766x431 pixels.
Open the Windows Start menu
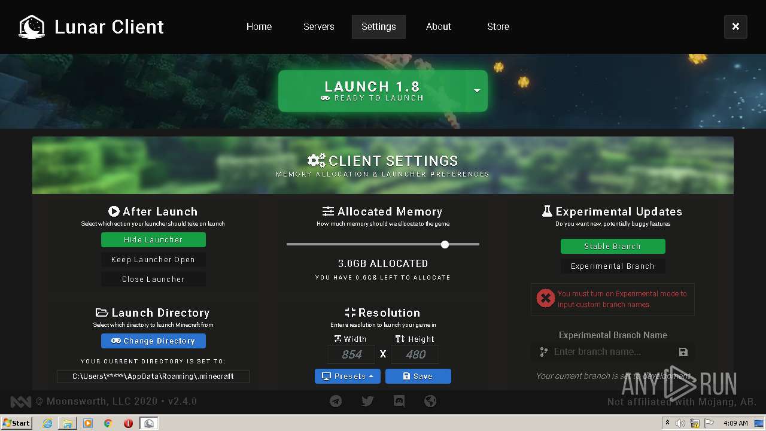[16, 423]
